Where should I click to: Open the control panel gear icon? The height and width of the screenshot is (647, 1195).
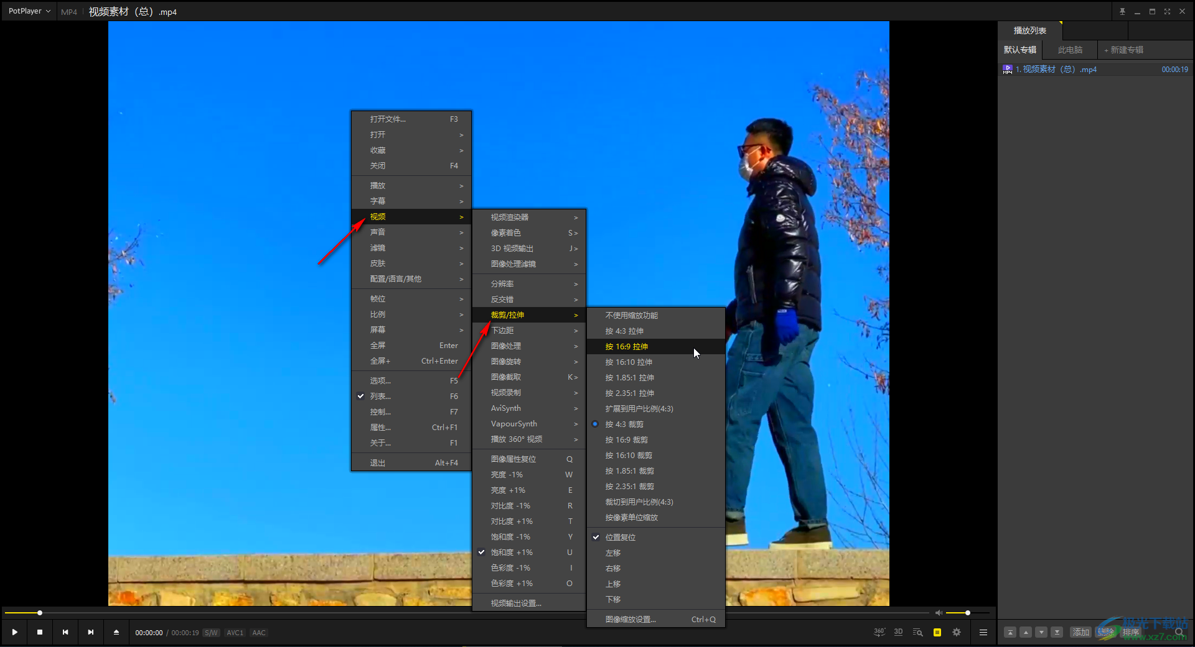click(x=957, y=632)
